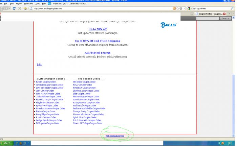
Task: Go to the browser home page icon
Action: click(25, 8)
